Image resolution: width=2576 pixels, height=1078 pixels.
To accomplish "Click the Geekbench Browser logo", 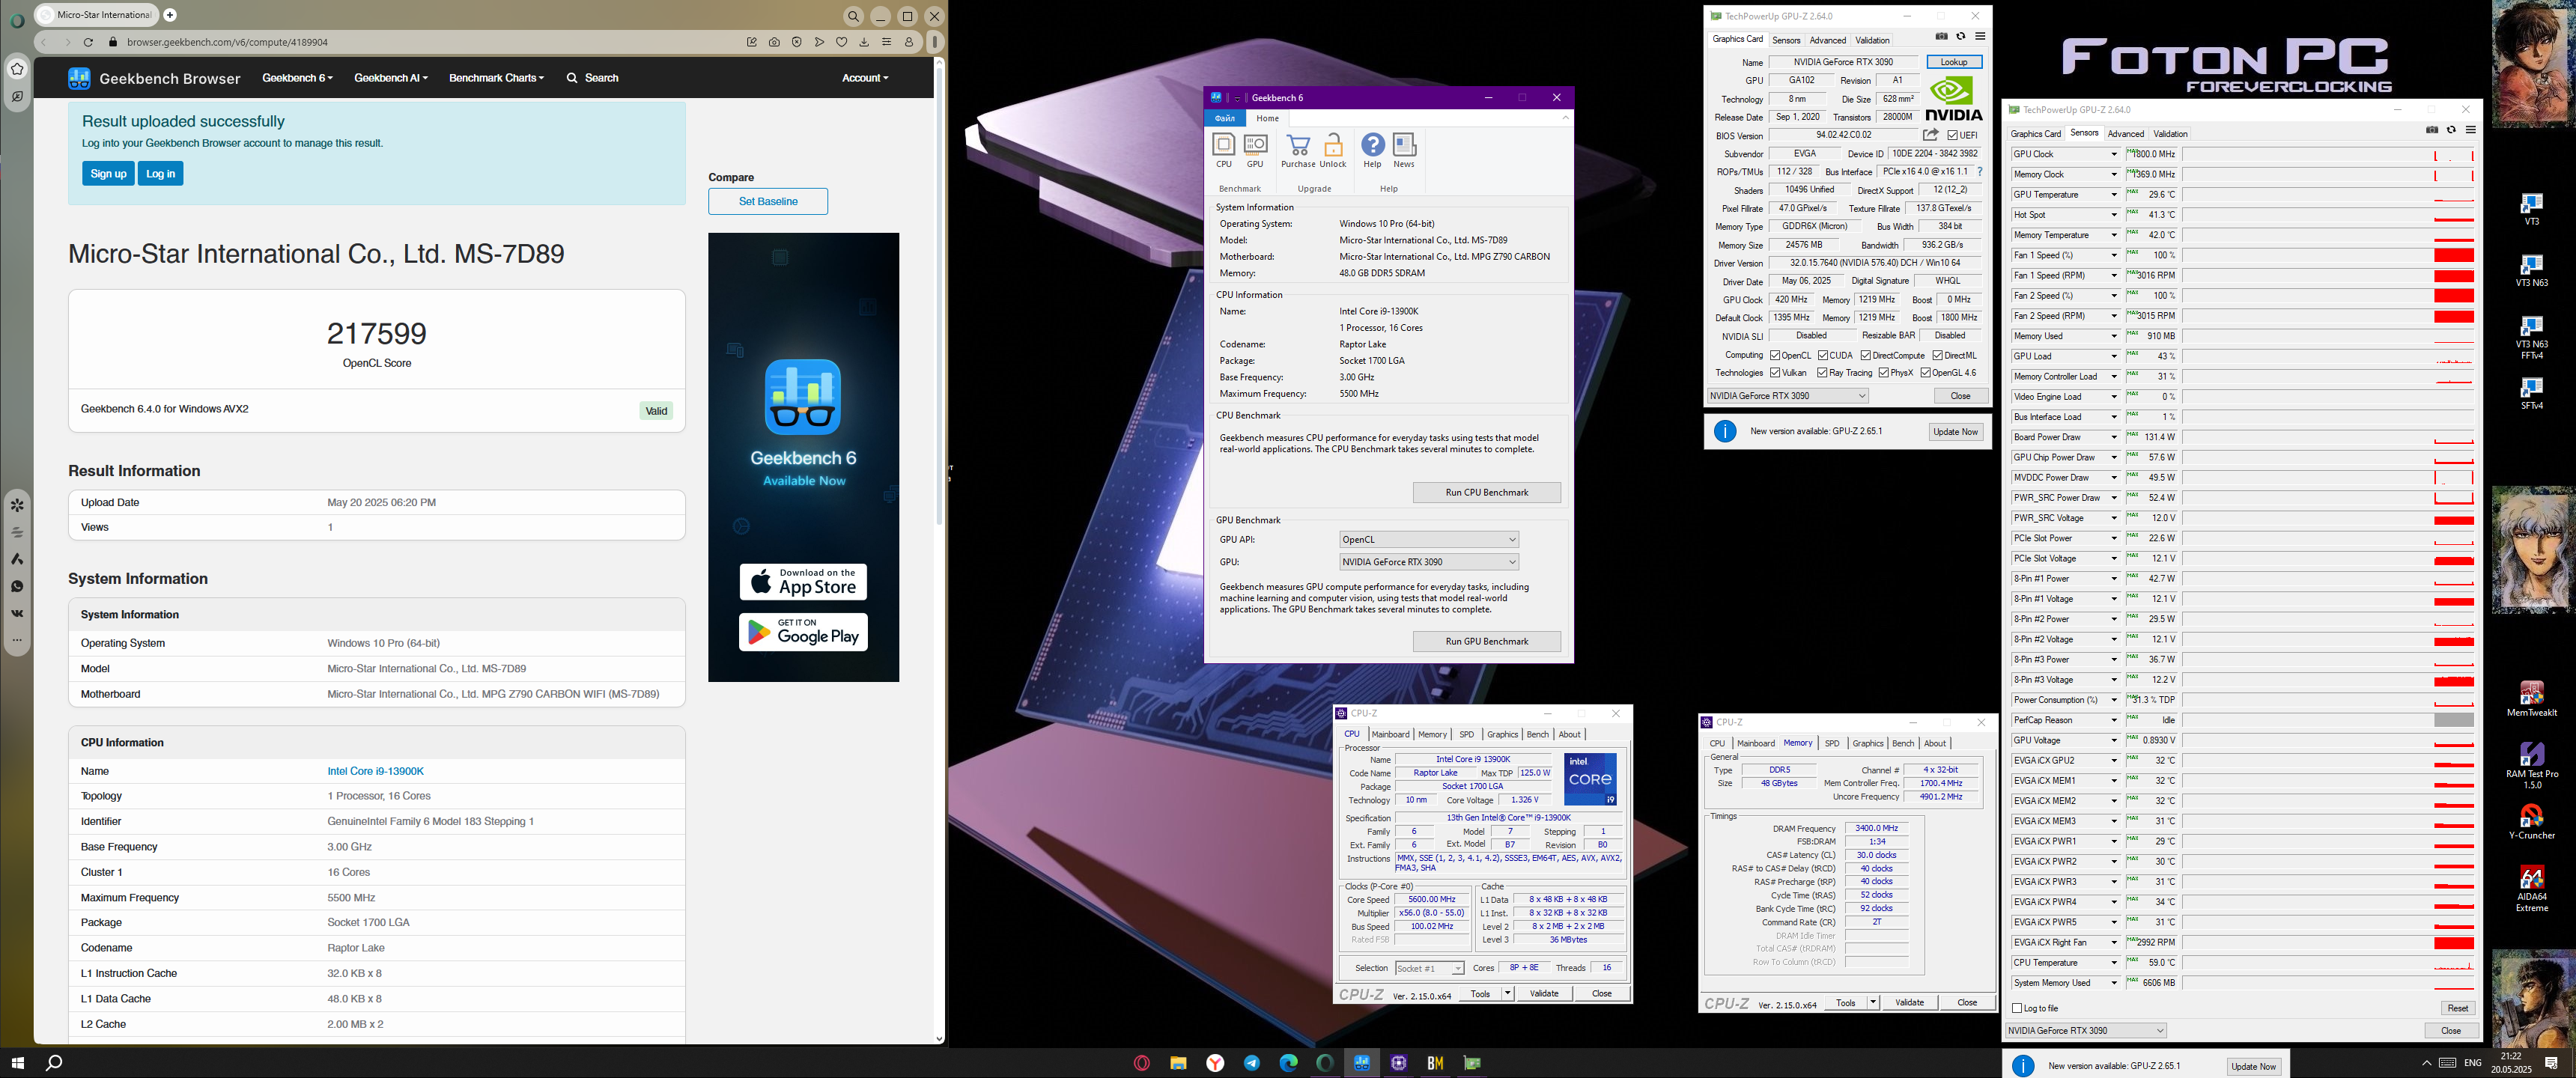I will coord(154,78).
